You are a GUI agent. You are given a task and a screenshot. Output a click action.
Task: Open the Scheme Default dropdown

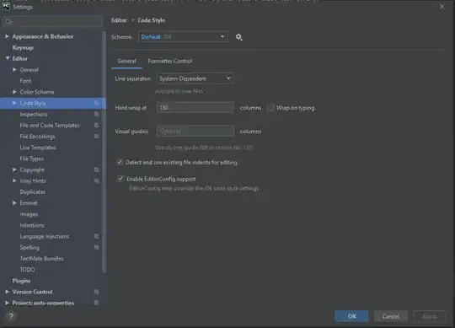tap(183, 37)
